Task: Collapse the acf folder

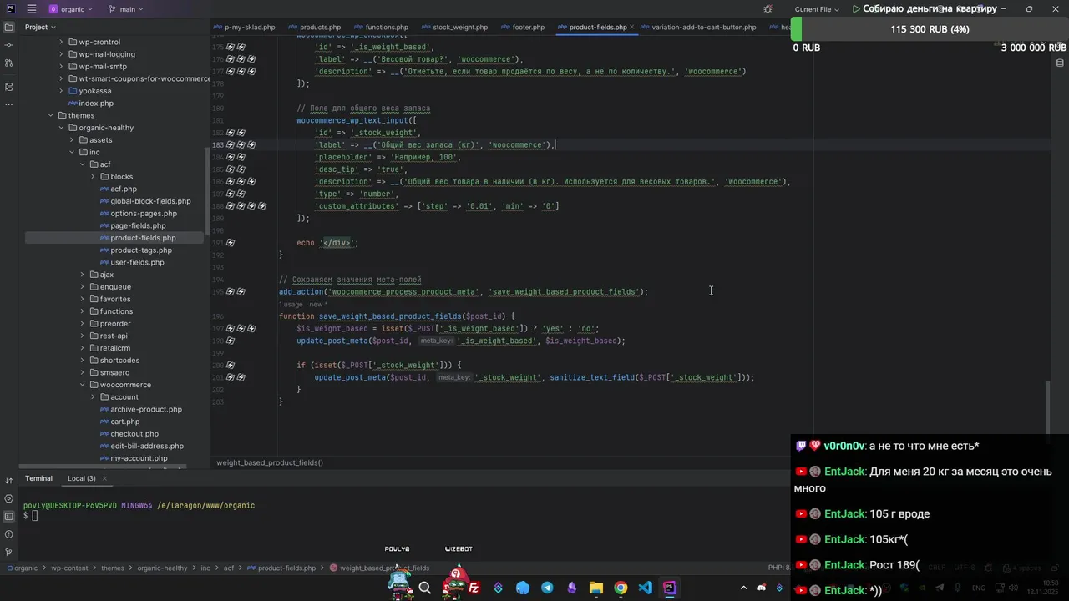Action: pyautogui.click(x=82, y=164)
